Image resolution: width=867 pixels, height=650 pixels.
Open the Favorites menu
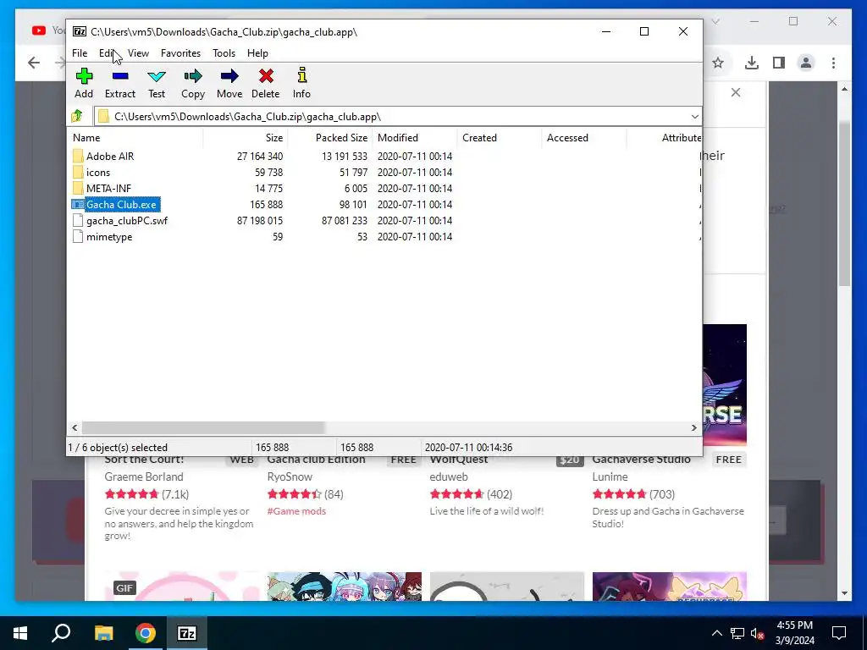click(181, 53)
